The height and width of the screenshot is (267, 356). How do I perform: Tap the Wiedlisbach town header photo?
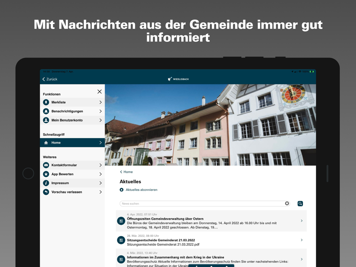pos(210,125)
